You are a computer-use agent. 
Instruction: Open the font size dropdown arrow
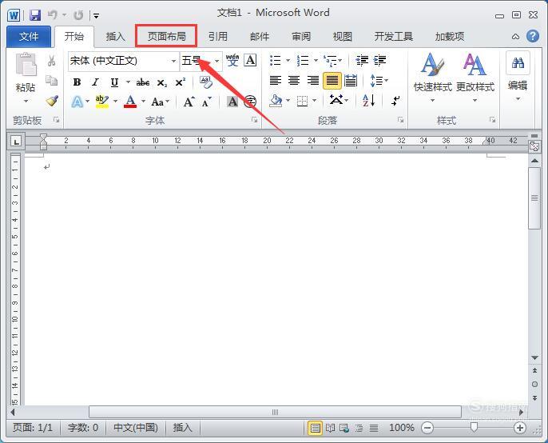pyautogui.click(x=217, y=61)
